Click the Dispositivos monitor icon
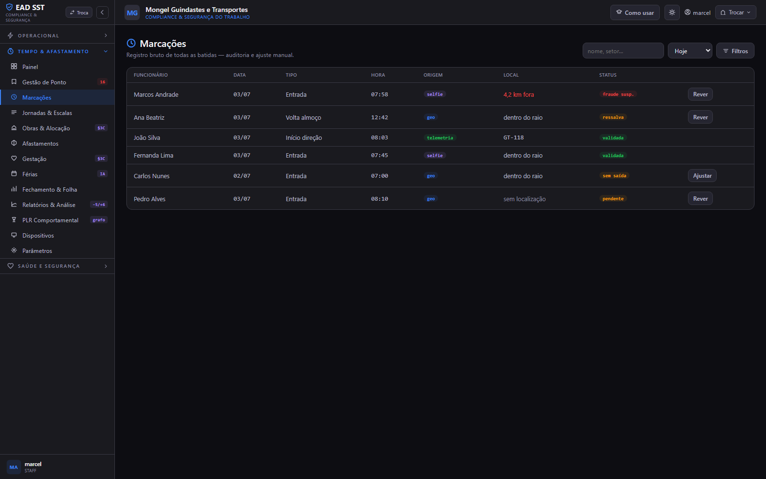Viewport: 766px width, 479px height. [x=14, y=235]
